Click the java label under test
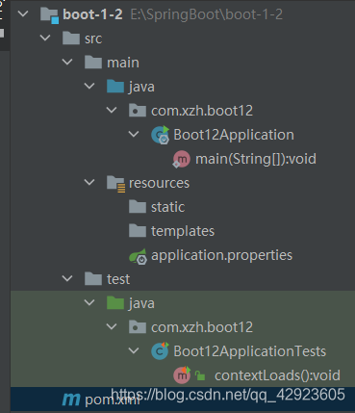Screen dimensions: 355x413 (141, 303)
